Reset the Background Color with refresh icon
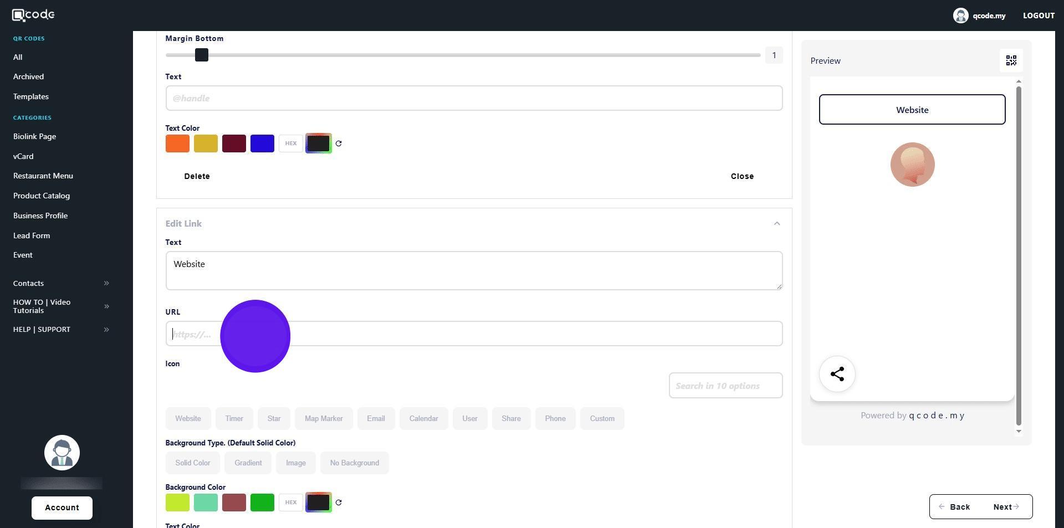Viewport: 1064px width, 528px height. point(339,503)
